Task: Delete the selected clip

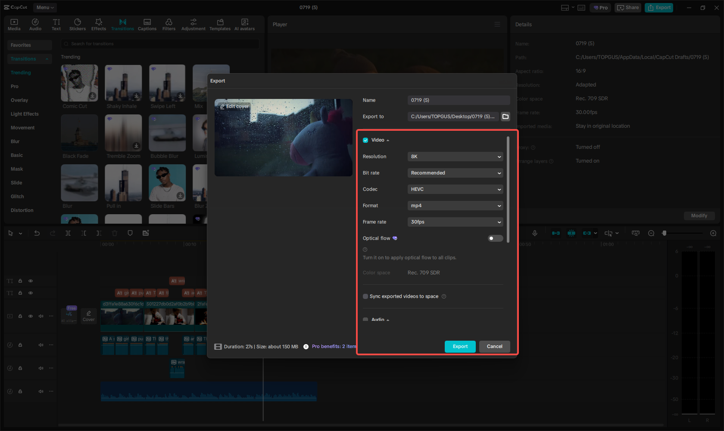Action: pos(114,233)
